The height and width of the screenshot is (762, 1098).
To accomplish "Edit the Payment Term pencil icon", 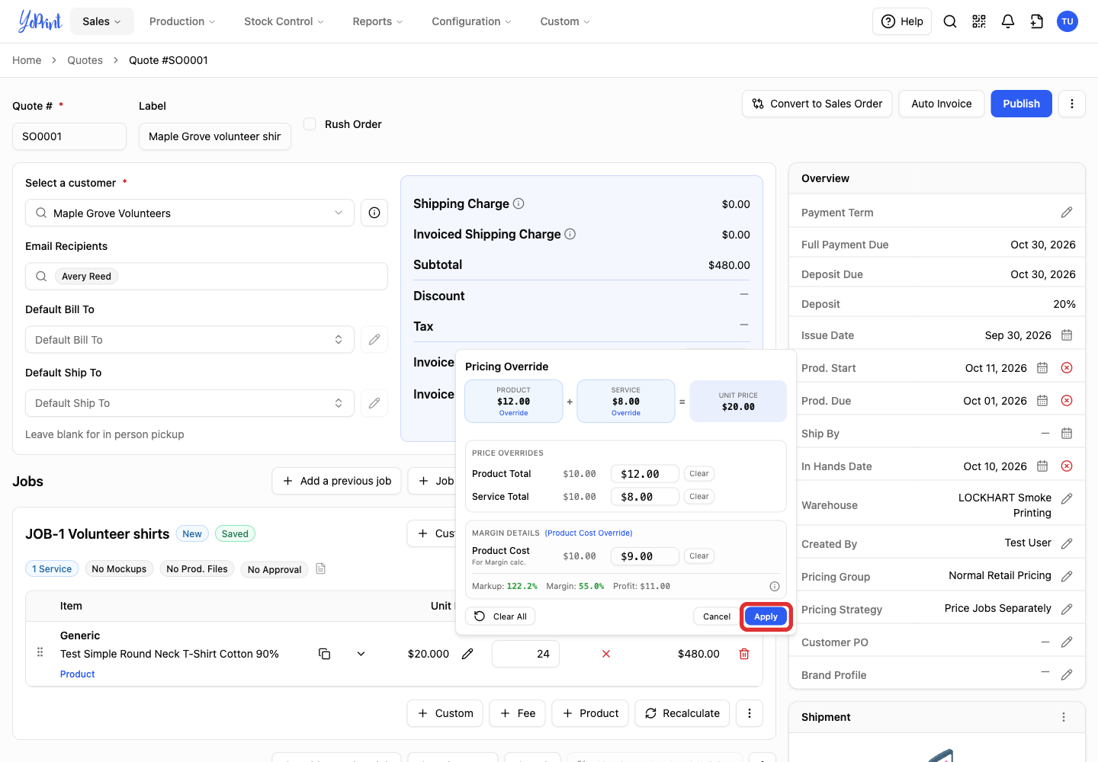I will (1067, 213).
